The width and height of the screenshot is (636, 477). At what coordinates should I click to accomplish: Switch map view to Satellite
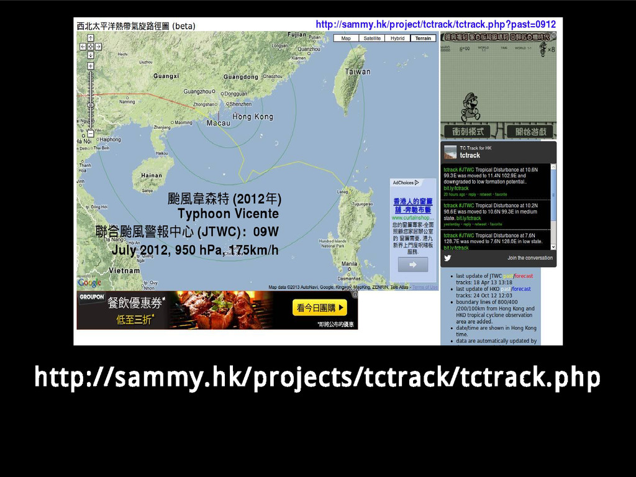click(x=372, y=38)
